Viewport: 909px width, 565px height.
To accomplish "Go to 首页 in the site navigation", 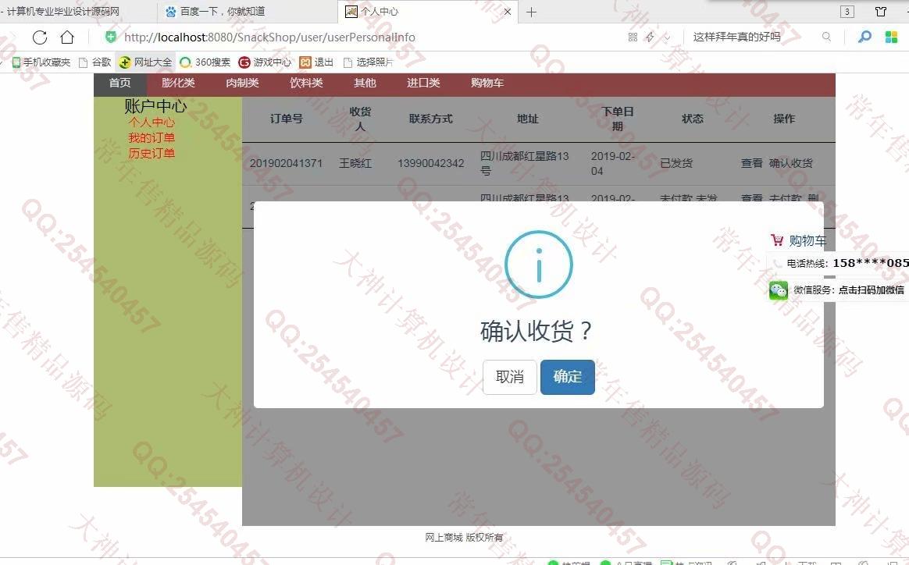I will coord(120,83).
